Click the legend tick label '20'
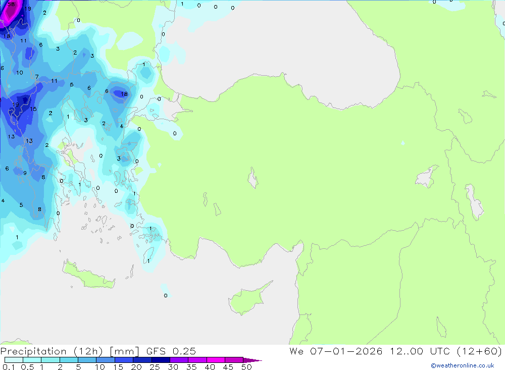 click(136, 367)
